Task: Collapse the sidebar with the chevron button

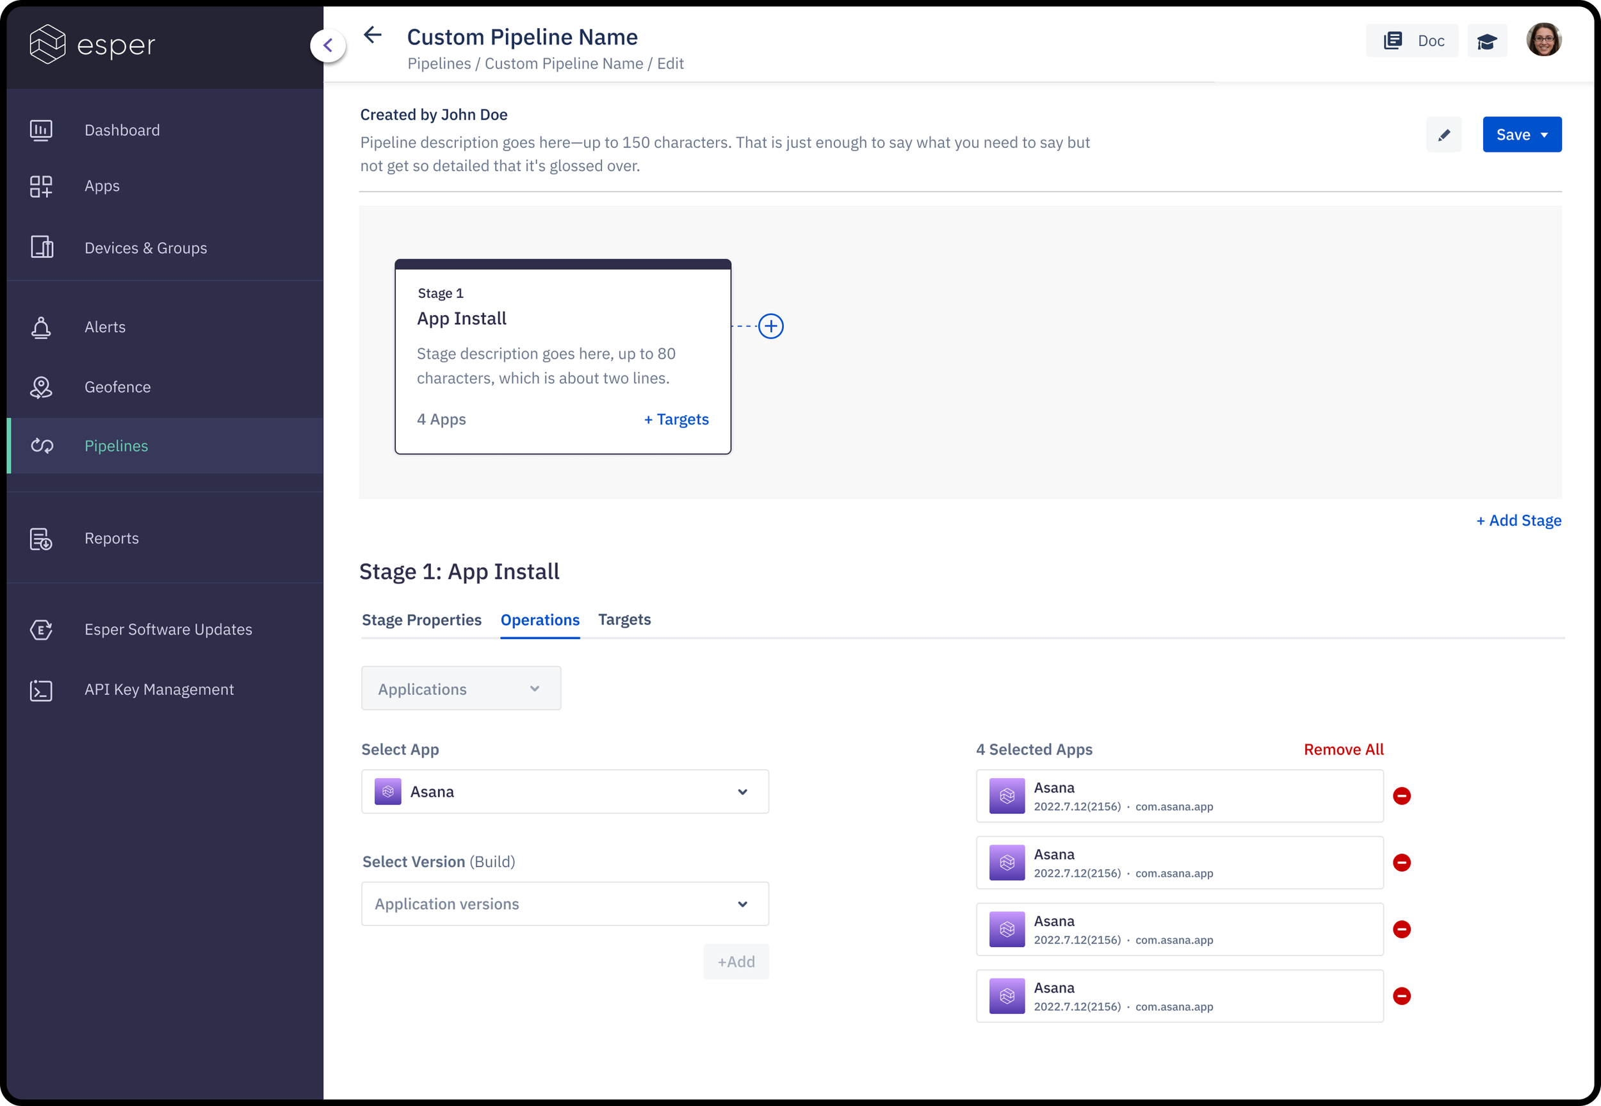Action: pyautogui.click(x=328, y=45)
